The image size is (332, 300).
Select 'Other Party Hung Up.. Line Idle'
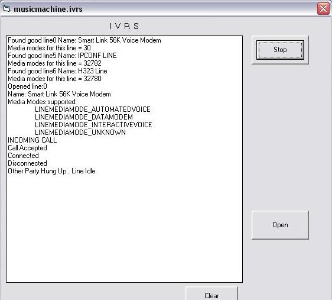click(x=51, y=171)
